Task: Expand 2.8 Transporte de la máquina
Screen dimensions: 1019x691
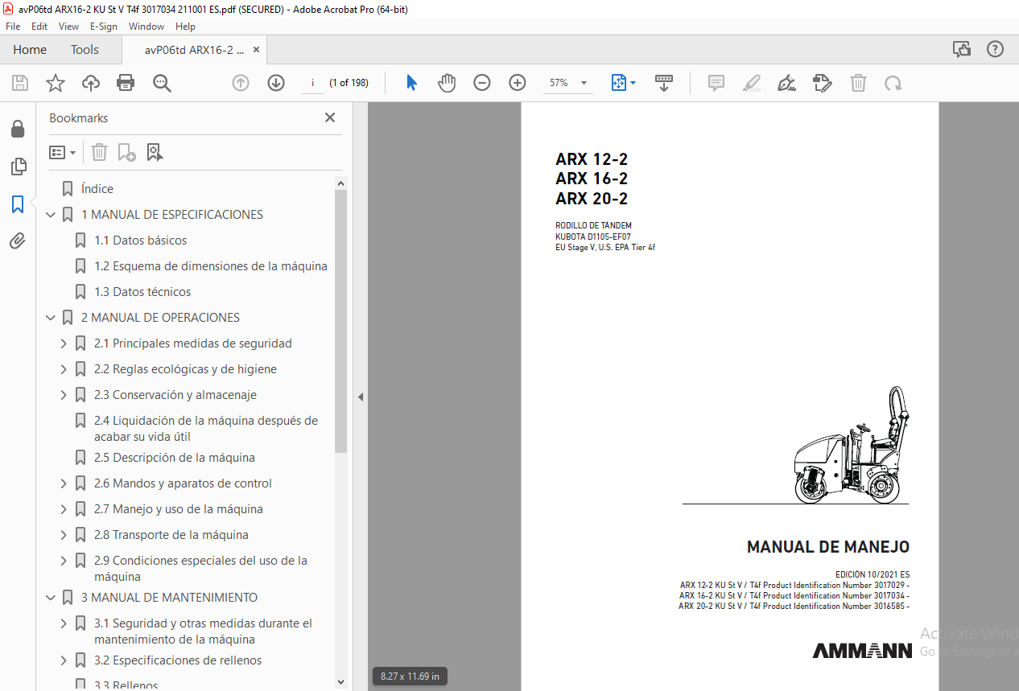Action: click(x=64, y=535)
